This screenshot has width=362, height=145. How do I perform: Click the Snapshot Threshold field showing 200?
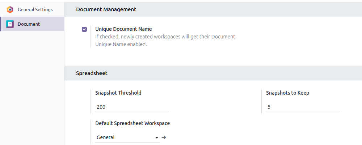tap(132, 107)
